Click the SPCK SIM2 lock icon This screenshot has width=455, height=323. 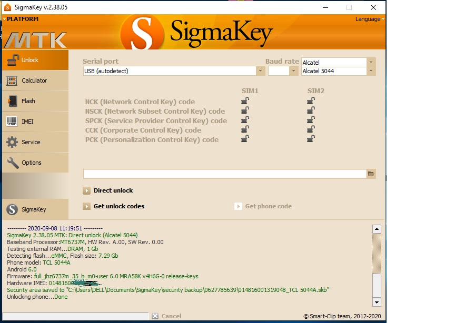click(311, 120)
